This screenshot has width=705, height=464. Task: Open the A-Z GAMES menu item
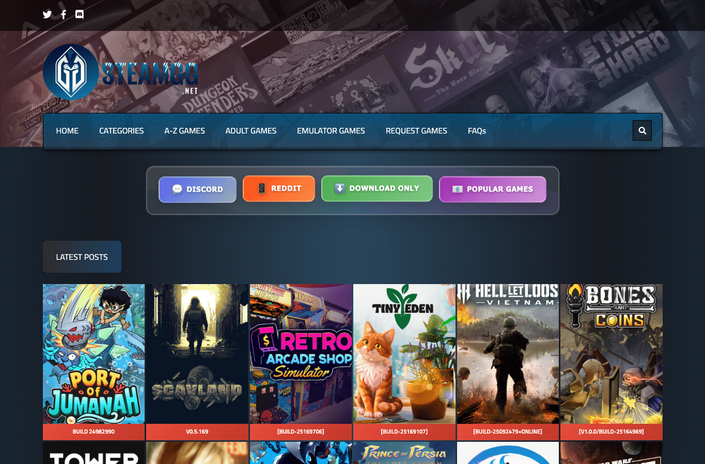click(x=184, y=131)
